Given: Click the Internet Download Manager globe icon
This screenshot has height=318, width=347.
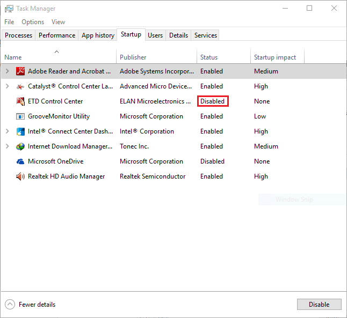Looking at the screenshot, I should (x=20, y=146).
